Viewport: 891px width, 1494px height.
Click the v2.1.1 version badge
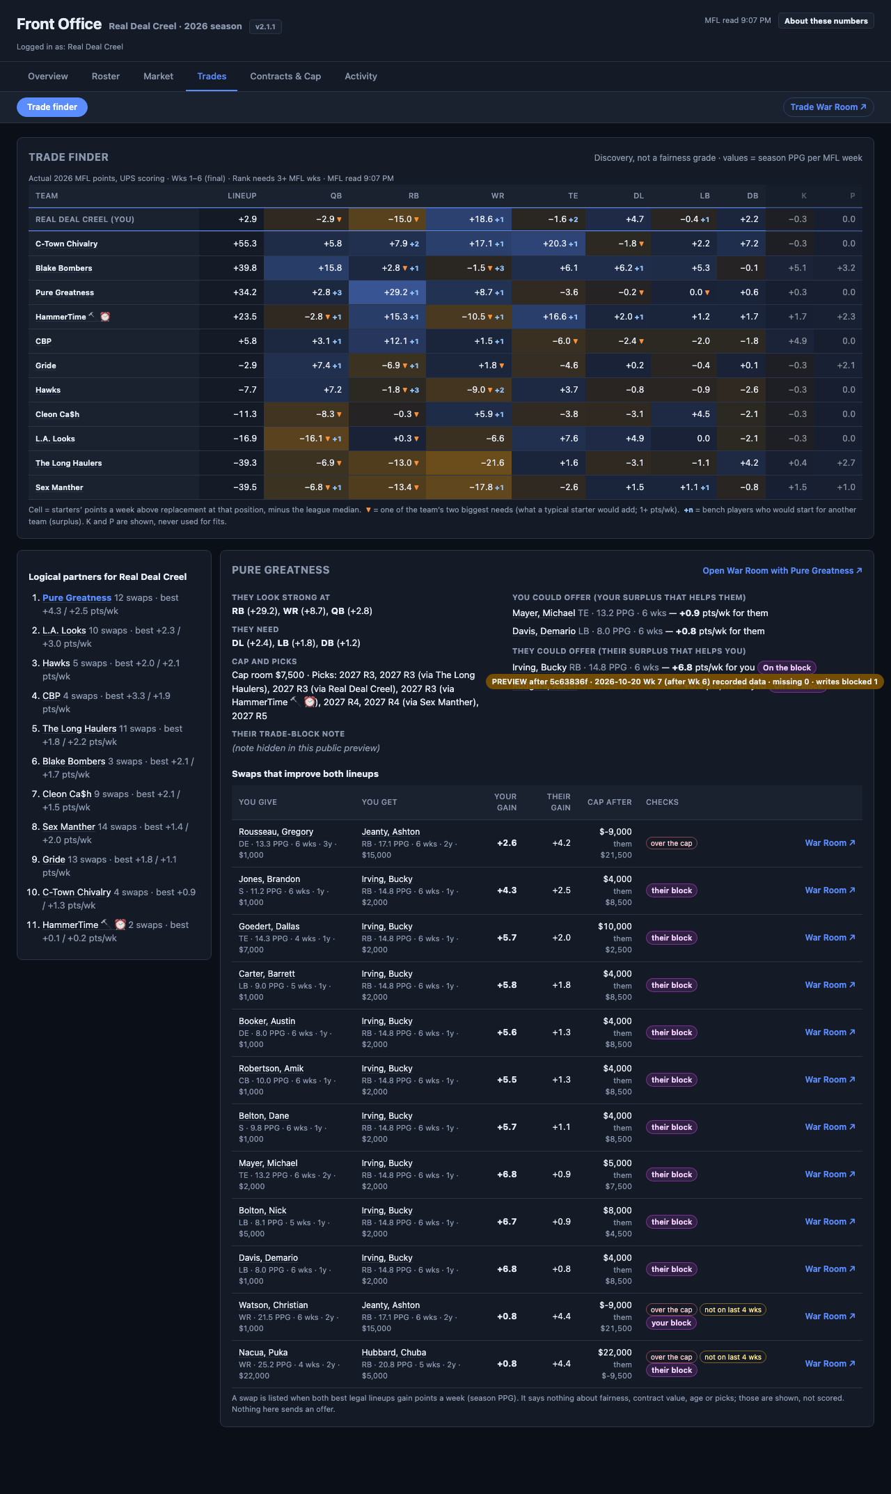[x=265, y=27]
